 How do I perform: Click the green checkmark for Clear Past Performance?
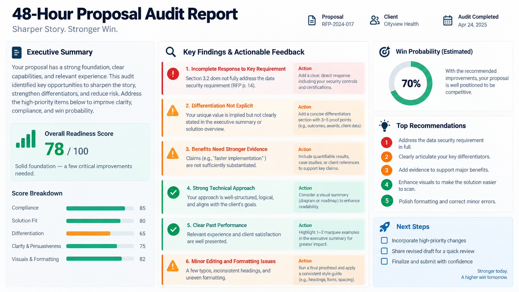(x=173, y=229)
